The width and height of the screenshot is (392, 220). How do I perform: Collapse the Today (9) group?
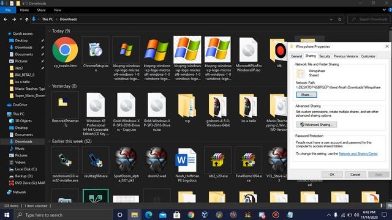pos(50,31)
